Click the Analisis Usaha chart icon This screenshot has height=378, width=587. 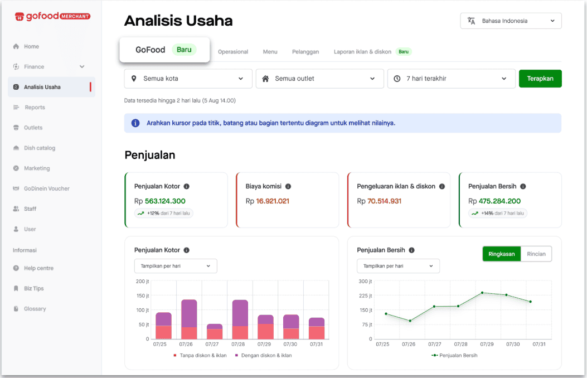pyautogui.click(x=16, y=87)
